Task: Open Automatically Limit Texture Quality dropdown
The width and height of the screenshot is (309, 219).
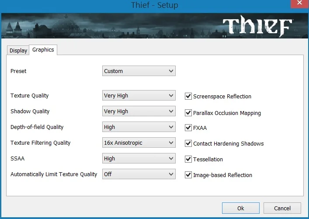Action: (139, 174)
